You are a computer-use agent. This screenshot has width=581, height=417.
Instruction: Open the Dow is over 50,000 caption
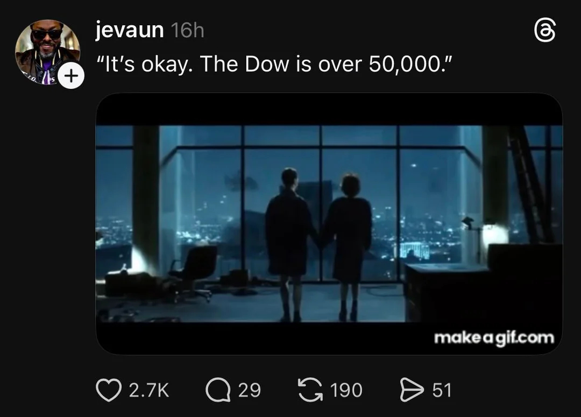coord(274,65)
